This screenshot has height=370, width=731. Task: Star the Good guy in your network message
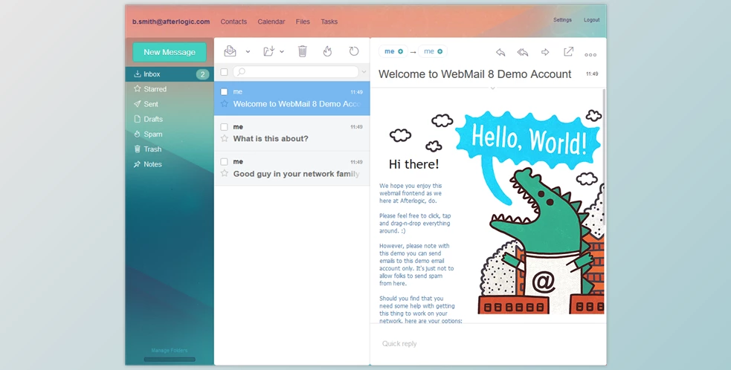tap(225, 173)
